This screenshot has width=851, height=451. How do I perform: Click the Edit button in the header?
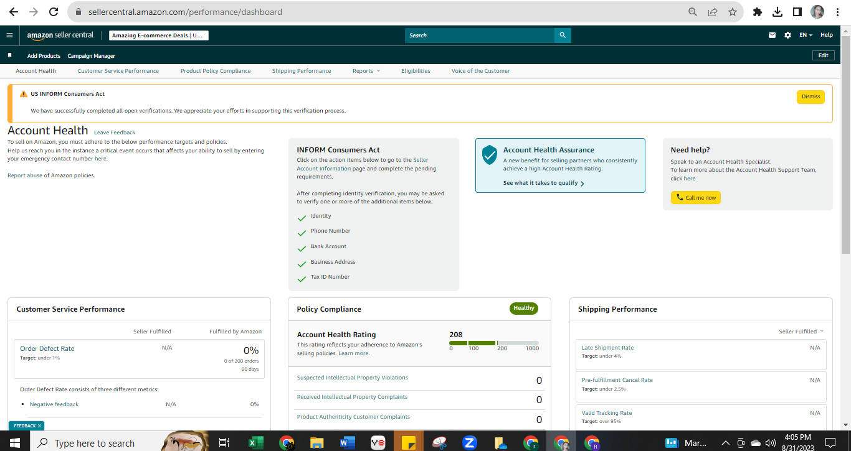pyautogui.click(x=823, y=55)
